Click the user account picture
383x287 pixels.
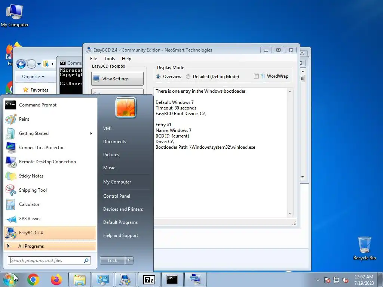126,107
